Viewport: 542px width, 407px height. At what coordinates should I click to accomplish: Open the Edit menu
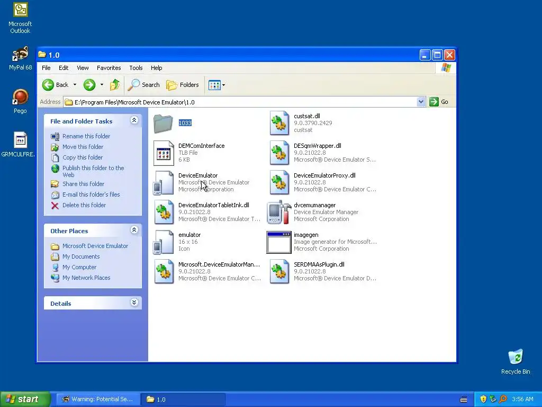coord(64,68)
